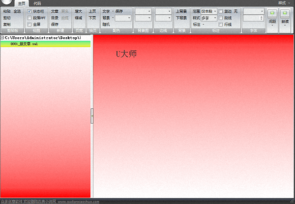
Task: Open the 样式 menu at top right
Action: (x=284, y=3)
